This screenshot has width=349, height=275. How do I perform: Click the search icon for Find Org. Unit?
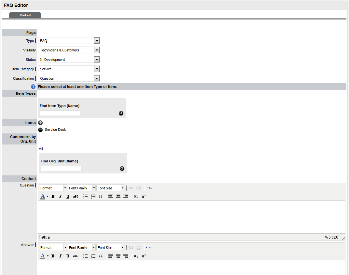click(122, 169)
